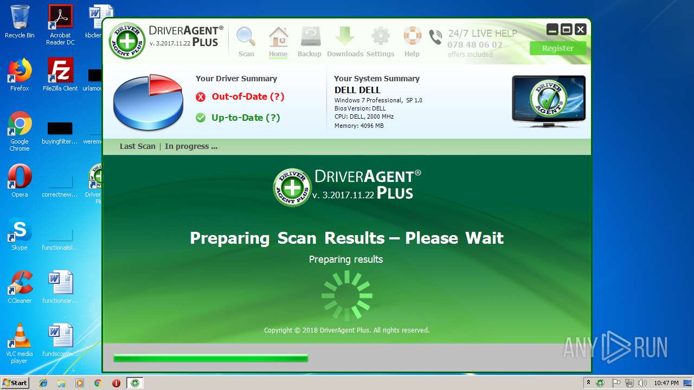The height and width of the screenshot is (390, 694).
Task: Click the '078 48 06 02' phone number
Action: pos(475,45)
